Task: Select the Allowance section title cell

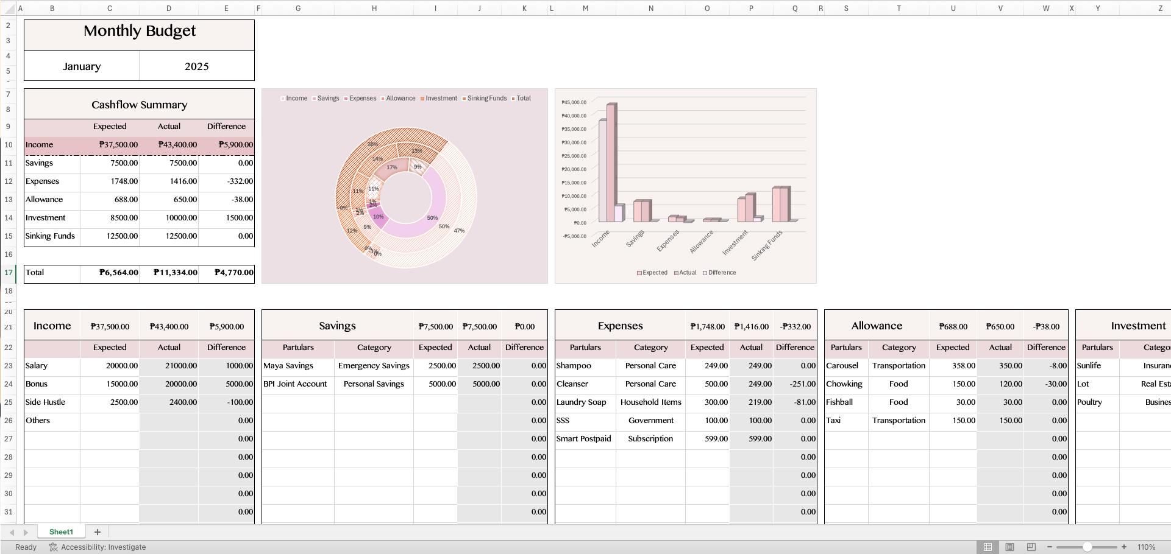Action: pos(877,326)
